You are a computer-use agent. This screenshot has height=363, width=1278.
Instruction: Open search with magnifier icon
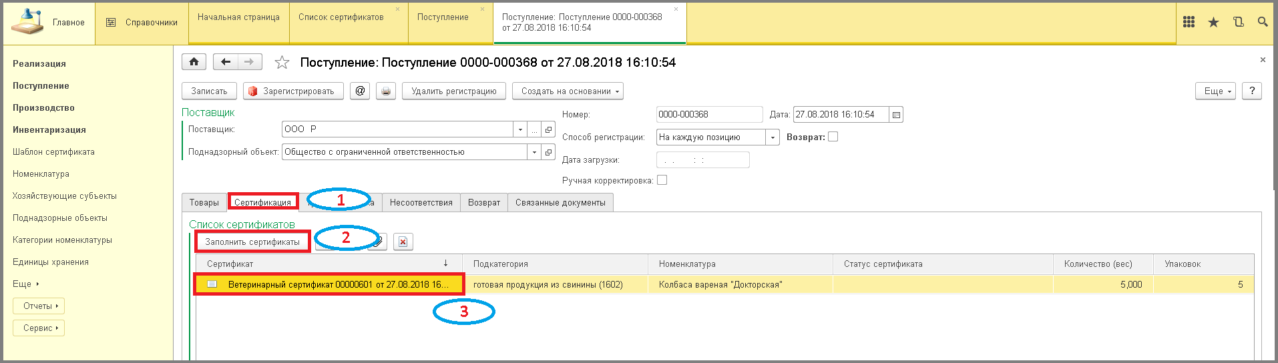1262,22
